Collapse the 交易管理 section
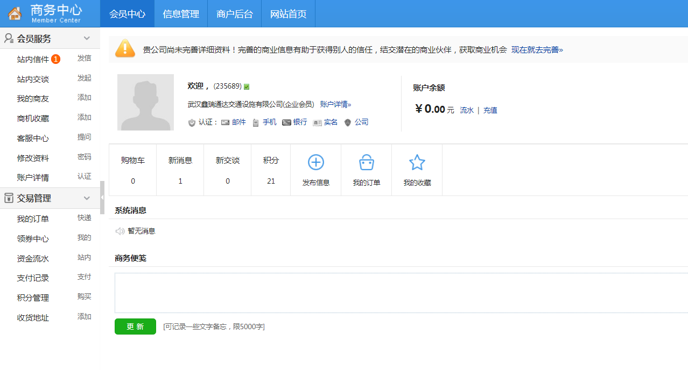Screen dimensions: 688x370 click(x=86, y=198)
